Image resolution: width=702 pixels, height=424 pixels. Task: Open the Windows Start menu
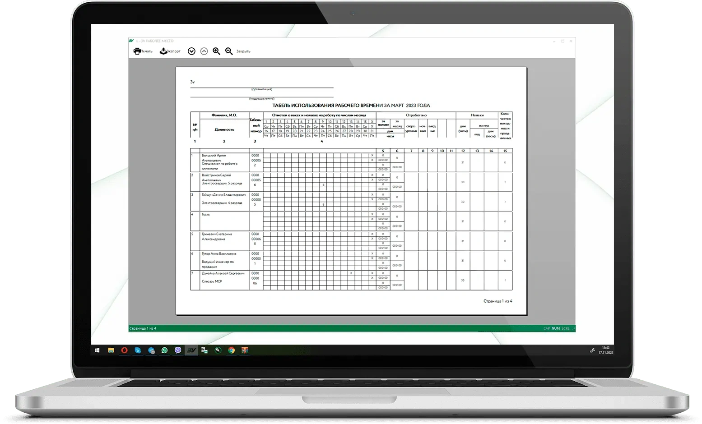point(97,350)
